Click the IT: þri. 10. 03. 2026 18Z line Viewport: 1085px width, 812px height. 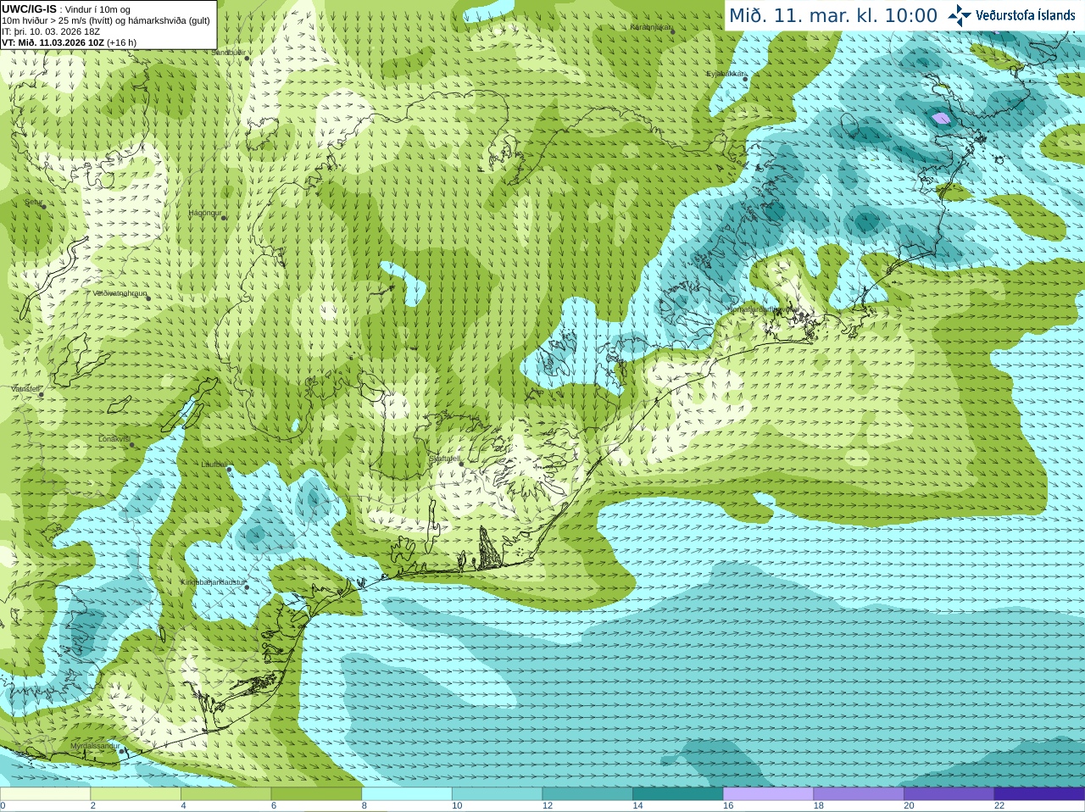point(51,31)
